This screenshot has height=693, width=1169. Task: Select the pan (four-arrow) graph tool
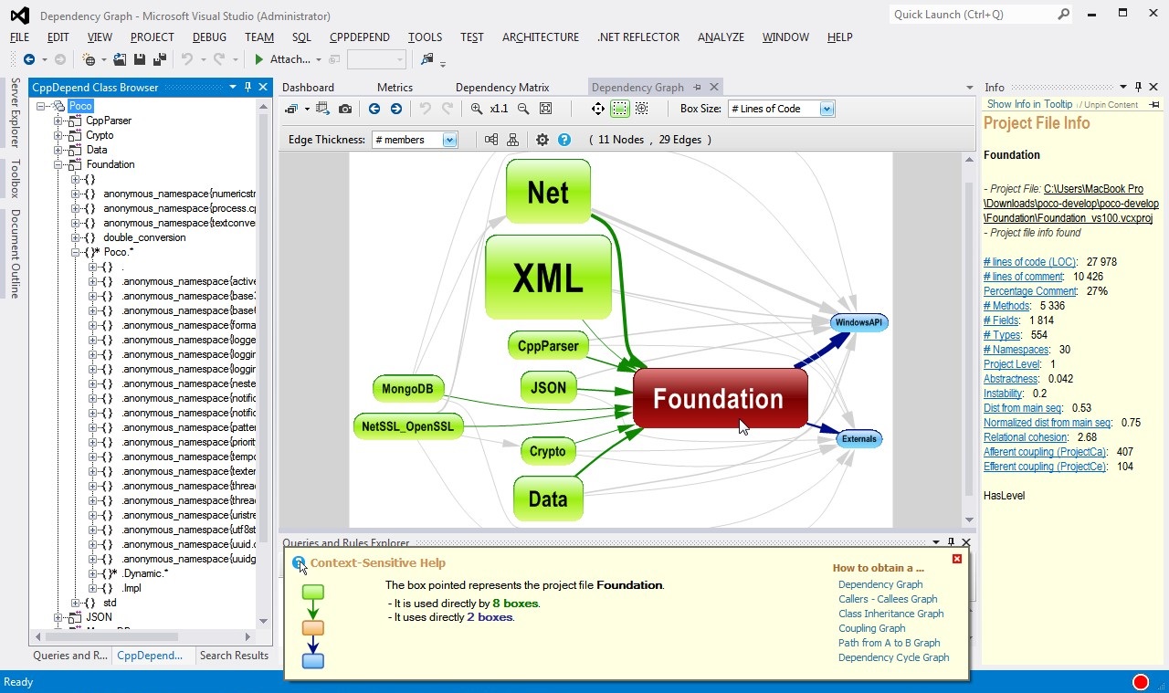598,109
